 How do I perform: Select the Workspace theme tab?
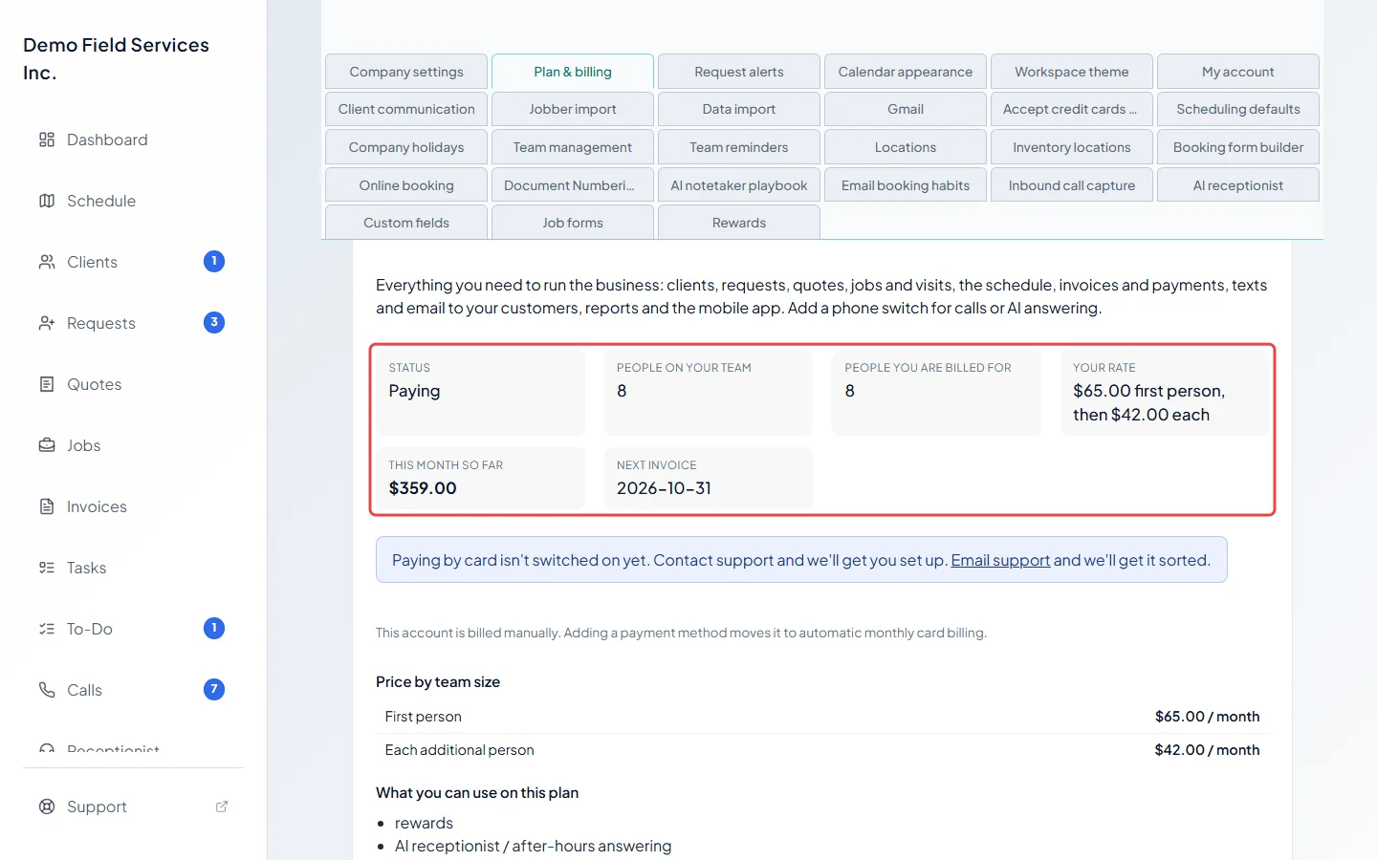click(1072, 72)
